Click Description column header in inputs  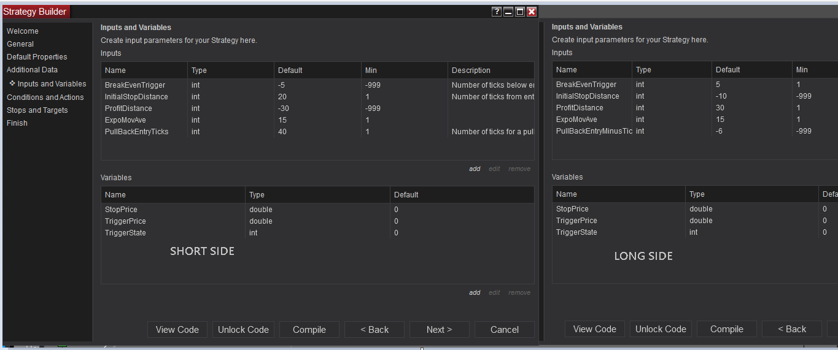[x=471, y=70]
